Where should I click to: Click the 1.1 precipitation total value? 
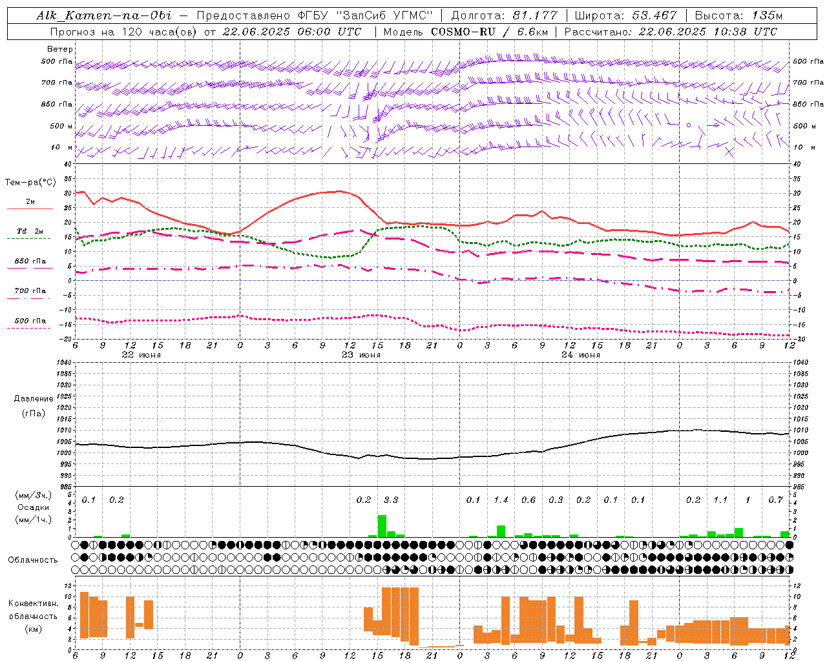coord(720,500)
